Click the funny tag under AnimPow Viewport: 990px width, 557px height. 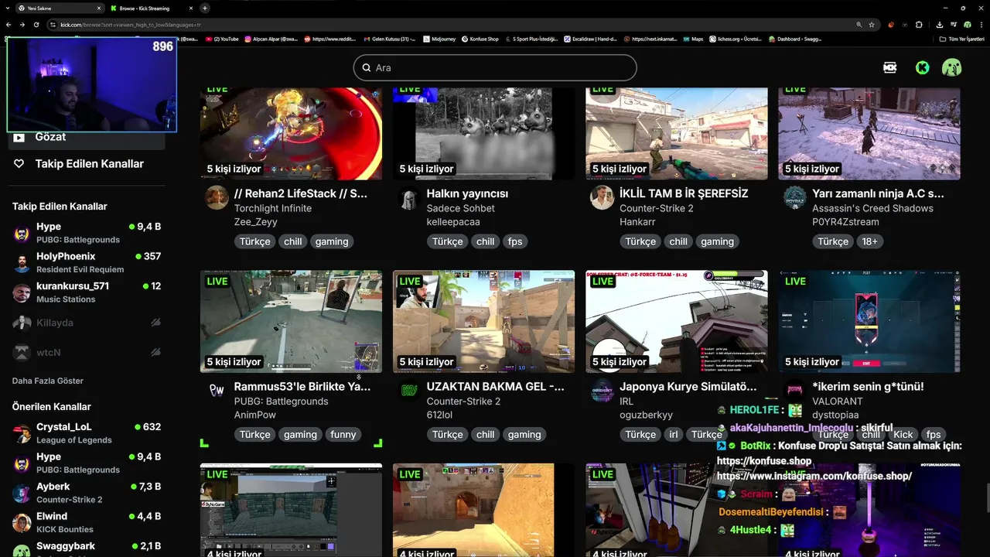coord(343,435)
